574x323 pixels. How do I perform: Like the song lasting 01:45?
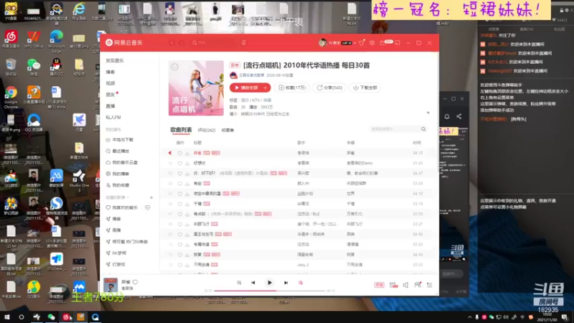tap(180, 164)
